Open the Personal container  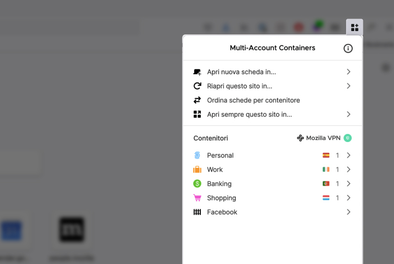[x=272, y=155]
